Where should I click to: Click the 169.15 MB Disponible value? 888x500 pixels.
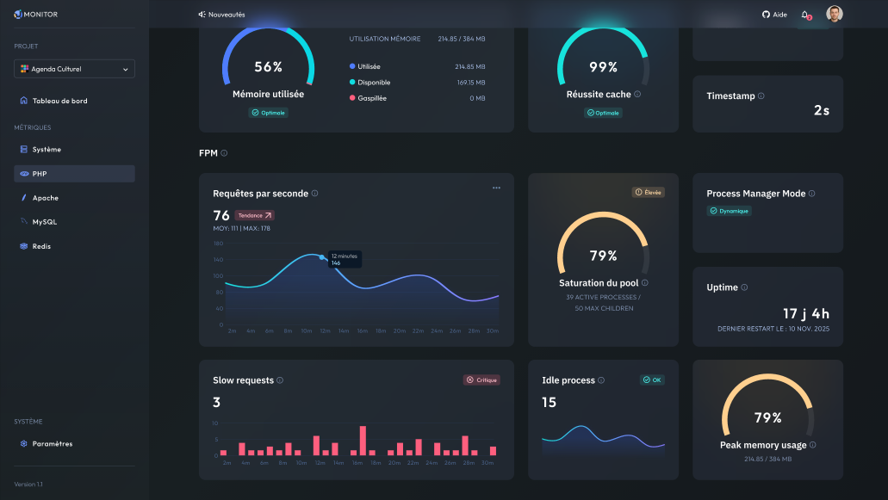(x=471, y=83)
